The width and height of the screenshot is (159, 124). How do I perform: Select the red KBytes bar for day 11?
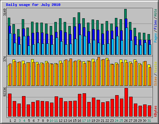pos(56,106)
